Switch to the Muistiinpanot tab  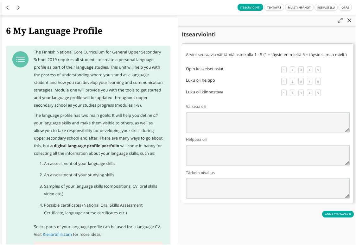[299, 8]
